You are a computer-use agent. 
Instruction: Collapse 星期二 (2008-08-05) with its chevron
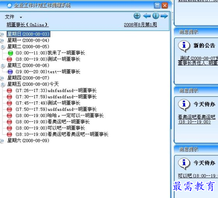coord(3,47)
